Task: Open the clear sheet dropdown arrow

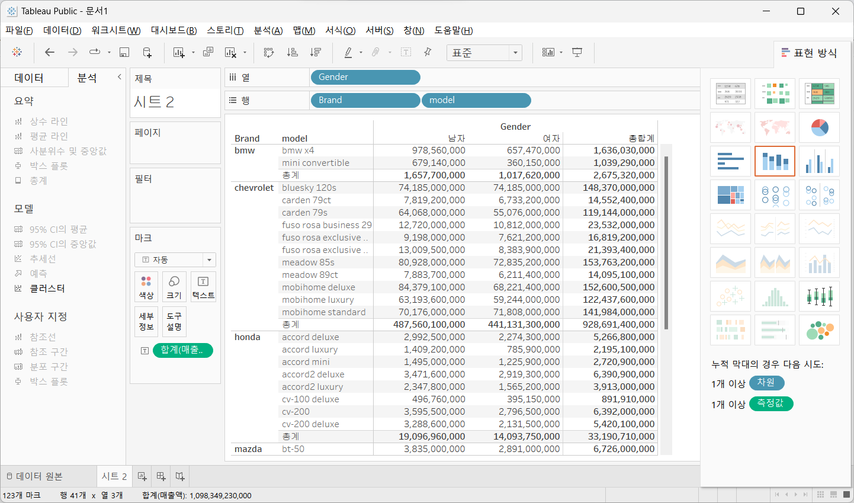Action: pyautogui.click(x=245, y=52)
